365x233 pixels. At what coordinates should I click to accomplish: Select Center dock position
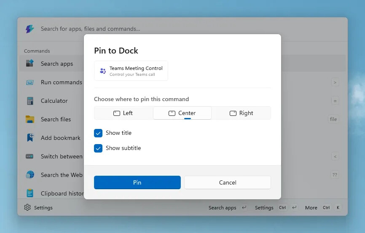point(182,113)
